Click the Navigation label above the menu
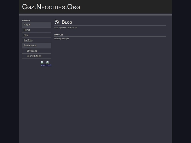This screenshot has width=191, height=143. point(26,20)
